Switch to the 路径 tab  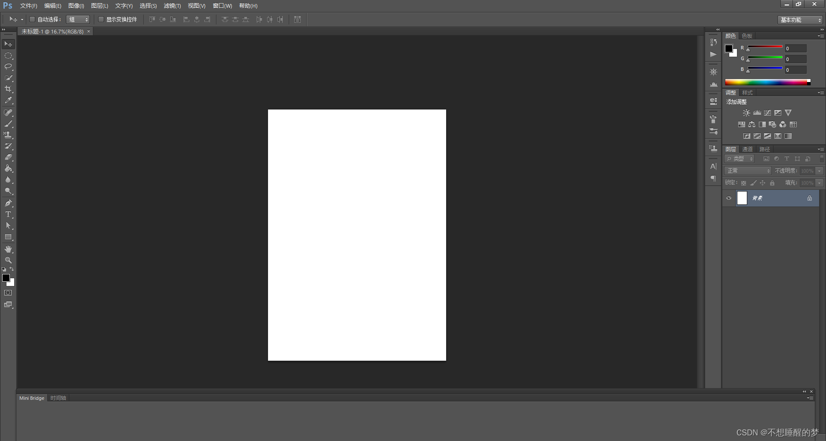764,149
